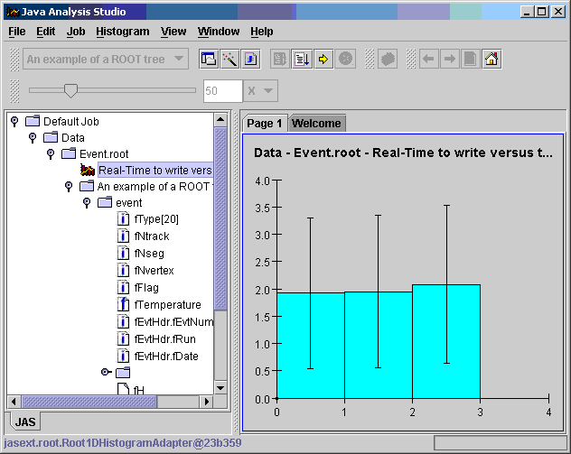Click the blue document icon after the wand
571x454 pixels.
(252, 60)
